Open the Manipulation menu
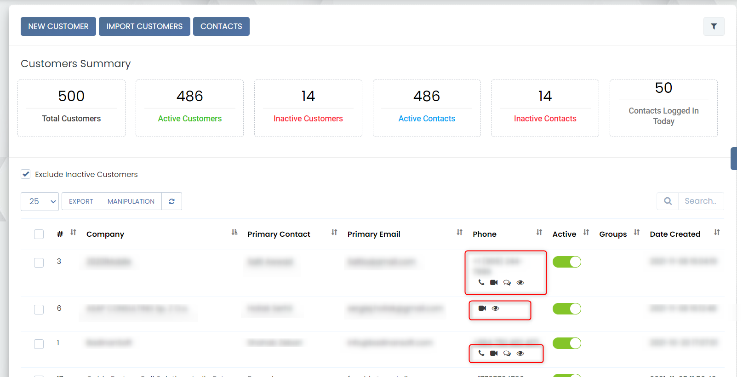 (131, 201)
